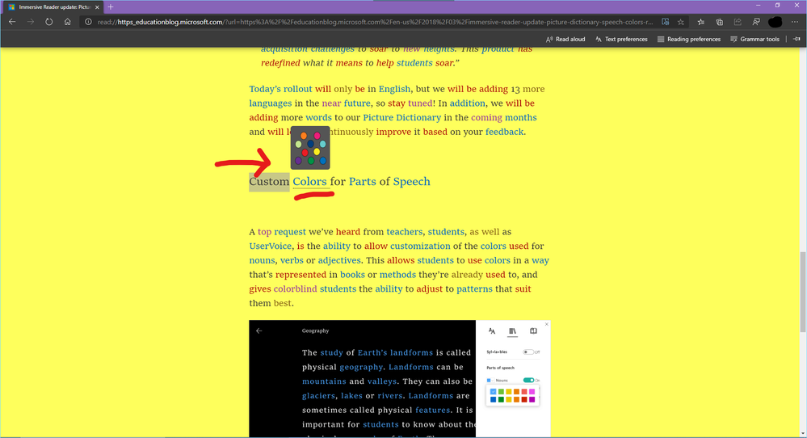Click the word 'nouns'
The height and width of the screenshot is (438, 807).
[262, 260]
